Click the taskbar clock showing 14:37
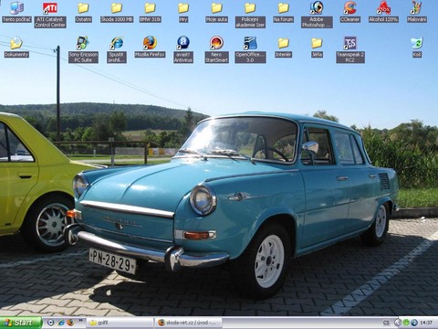438x329 pixels. point(426,323)
